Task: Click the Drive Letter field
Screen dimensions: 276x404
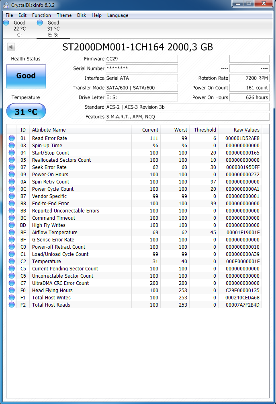Action: click(142, 97)
